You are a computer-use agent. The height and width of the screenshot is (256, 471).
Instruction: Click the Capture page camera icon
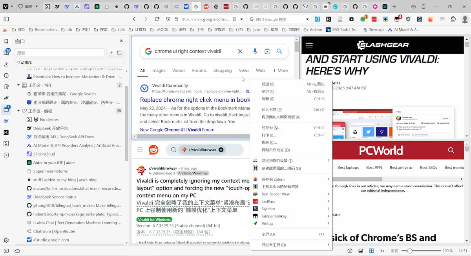[350, 251]
